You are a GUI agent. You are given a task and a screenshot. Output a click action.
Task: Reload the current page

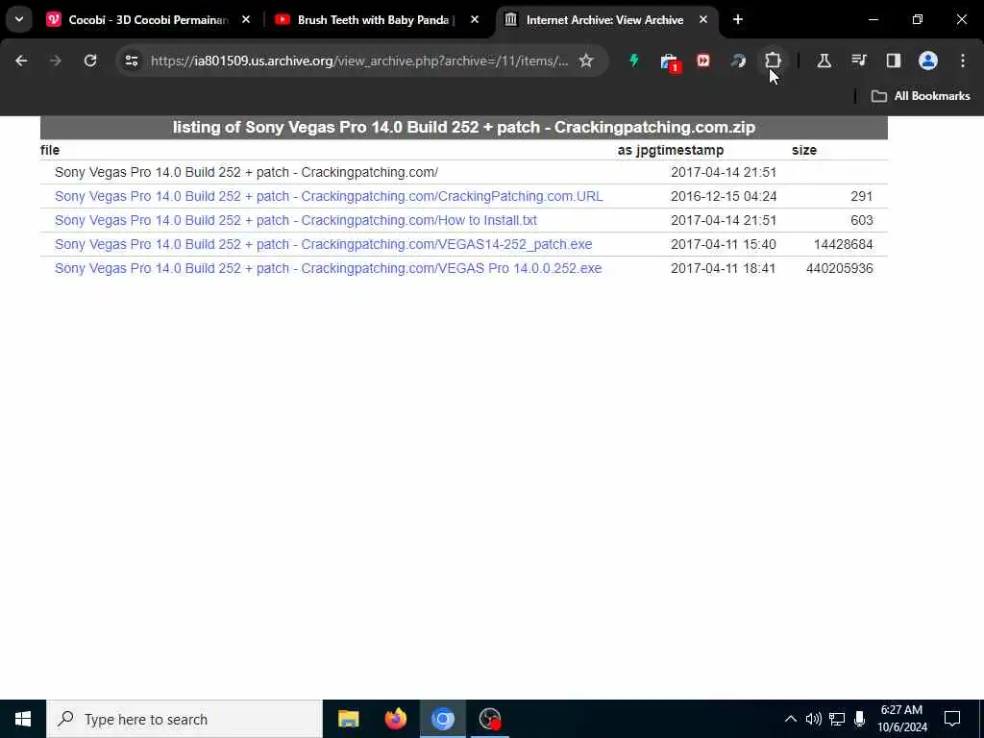90,61
